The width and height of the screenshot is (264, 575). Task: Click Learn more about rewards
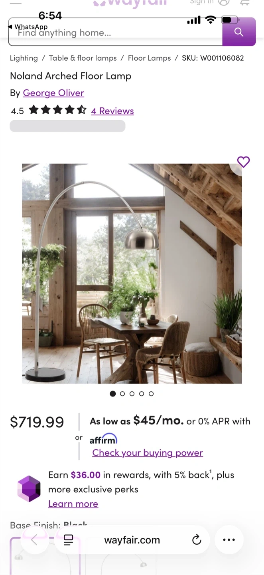[73, 504]
